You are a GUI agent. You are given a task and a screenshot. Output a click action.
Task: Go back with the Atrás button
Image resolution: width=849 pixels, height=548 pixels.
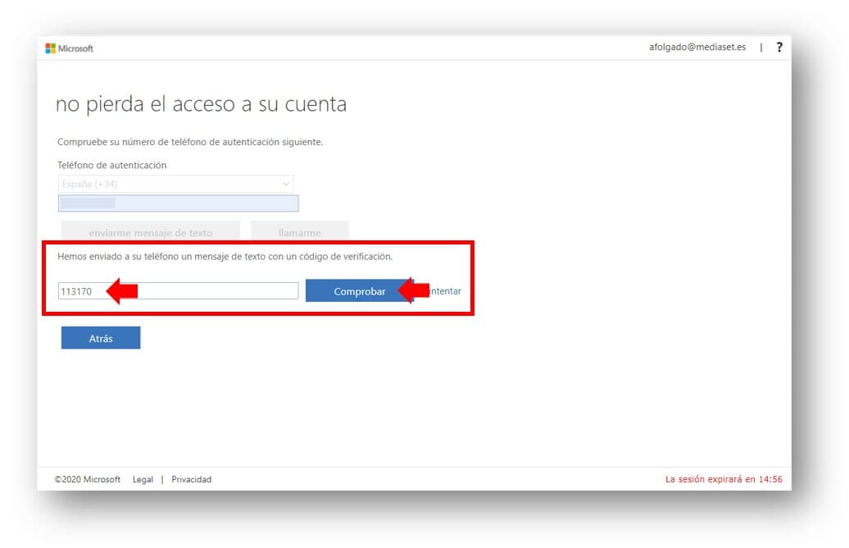pos(101,338)
